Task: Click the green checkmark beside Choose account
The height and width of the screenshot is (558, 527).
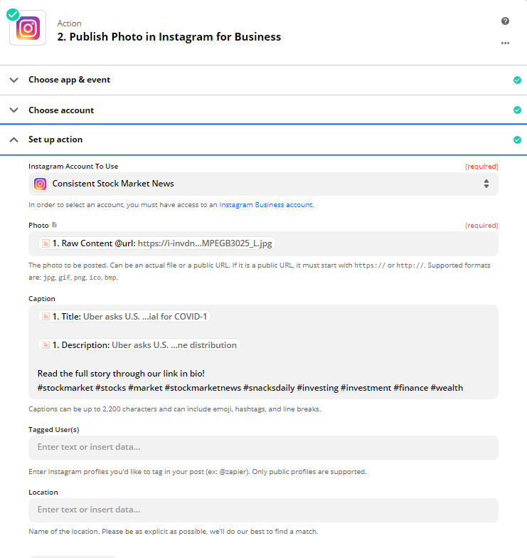Action: (518, 110)
